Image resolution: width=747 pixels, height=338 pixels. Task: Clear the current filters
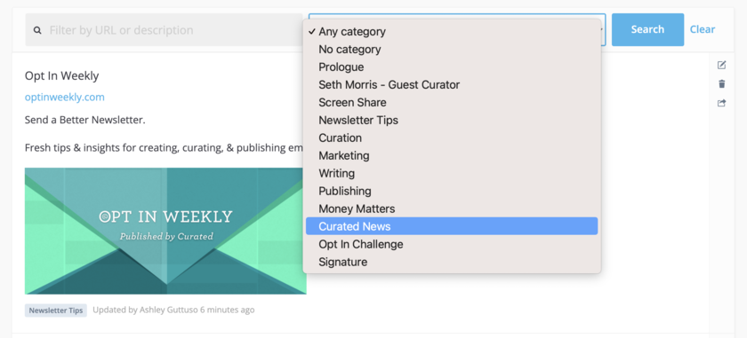(x=703, y=29)
